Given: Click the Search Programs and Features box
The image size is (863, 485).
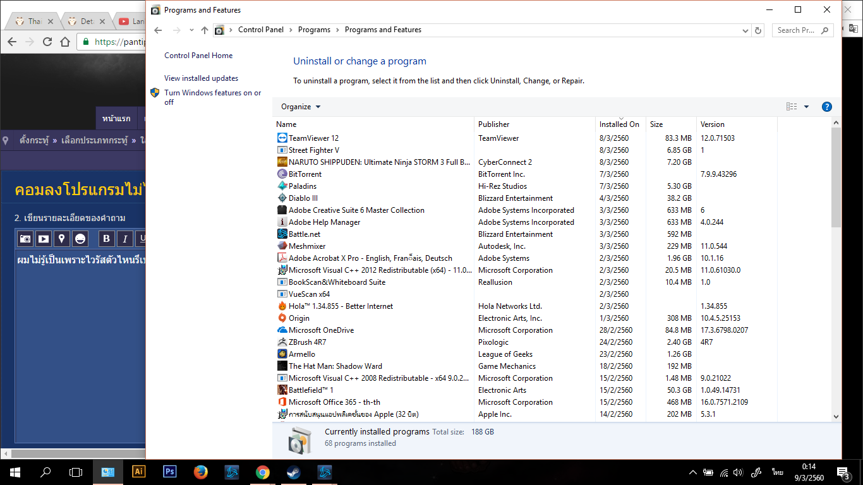Looking at the screenshot, I should 802,30.
